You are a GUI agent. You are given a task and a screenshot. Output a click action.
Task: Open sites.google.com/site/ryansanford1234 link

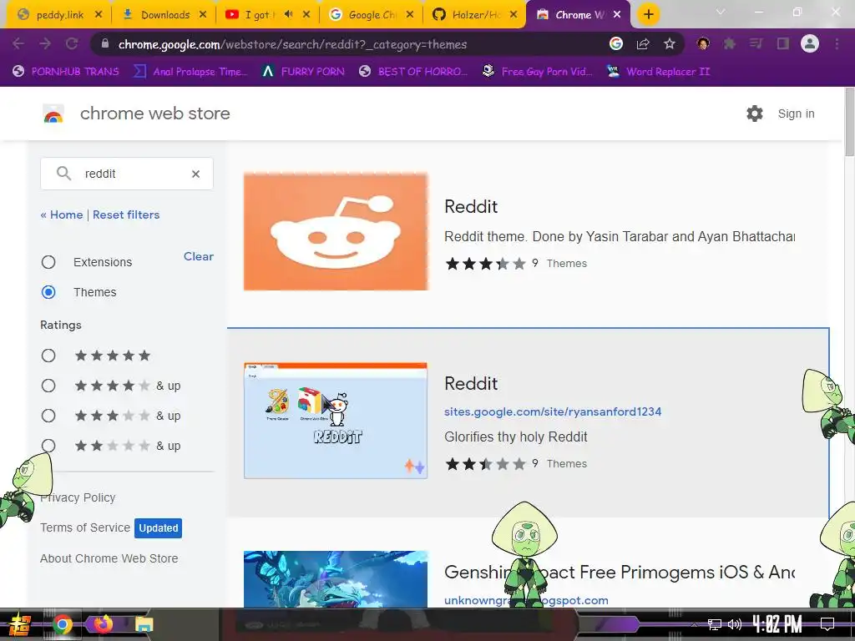pyautogui.click(x=553, y=411)
